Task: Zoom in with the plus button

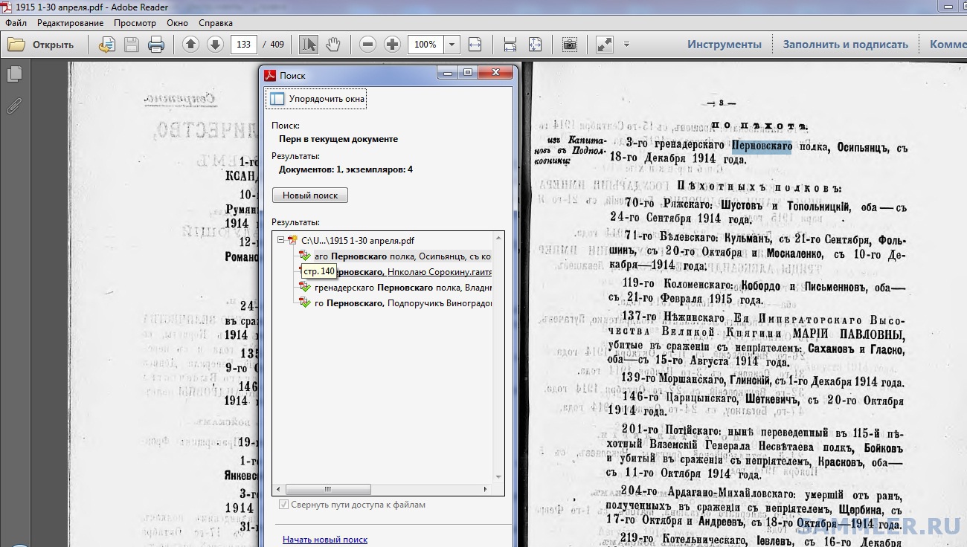Action: click(x=392, y=45)
